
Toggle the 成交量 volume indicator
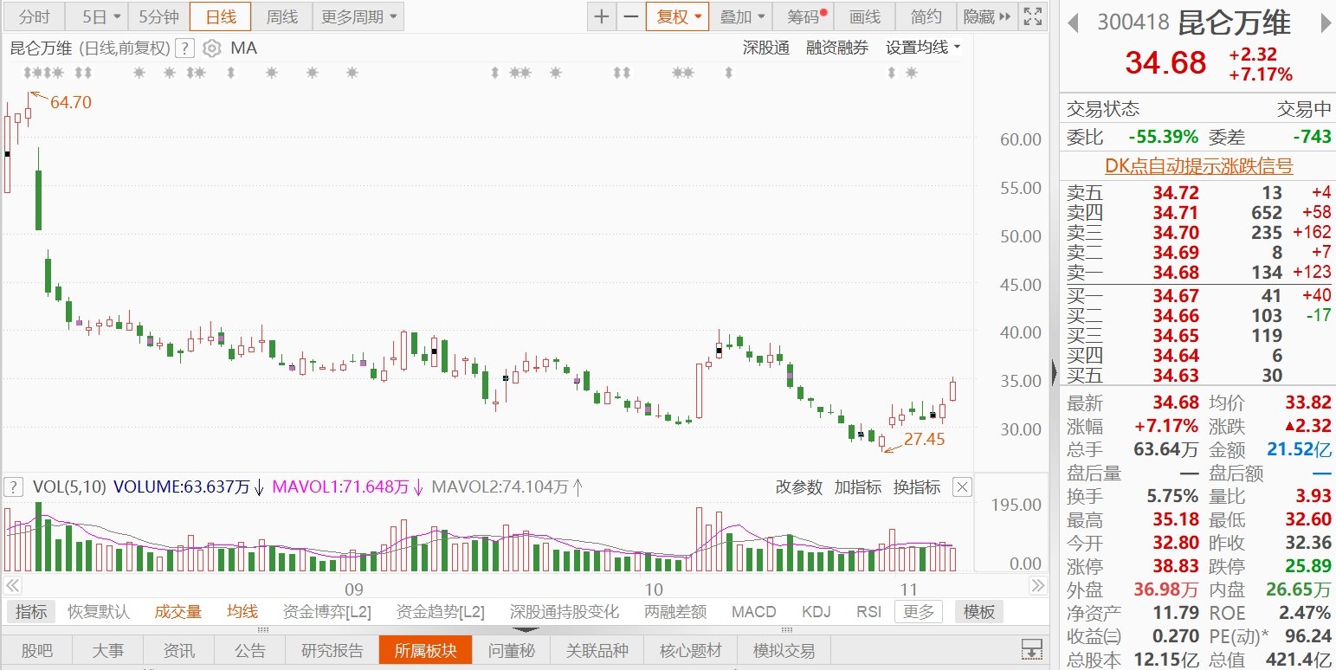pos(177,611)
